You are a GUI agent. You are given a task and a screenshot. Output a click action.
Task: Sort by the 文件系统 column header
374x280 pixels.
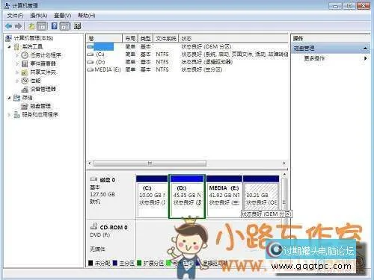(166, 38)
